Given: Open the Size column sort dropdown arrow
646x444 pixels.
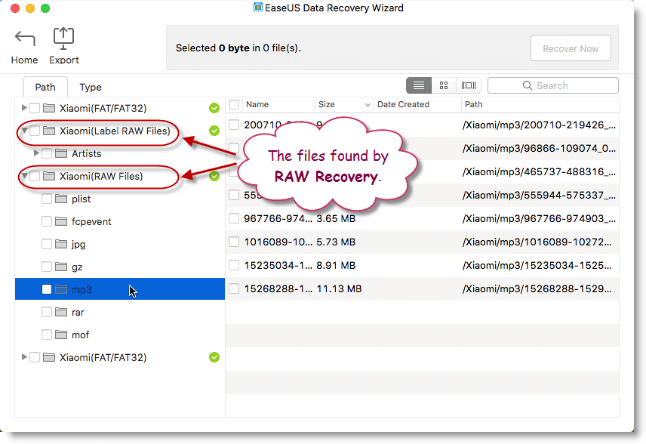Looking at the screenshot, I should pyautogui.click(x=368, y=105).
